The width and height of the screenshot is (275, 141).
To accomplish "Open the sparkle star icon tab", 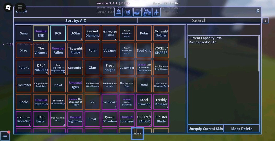I will tap(156, 12).
